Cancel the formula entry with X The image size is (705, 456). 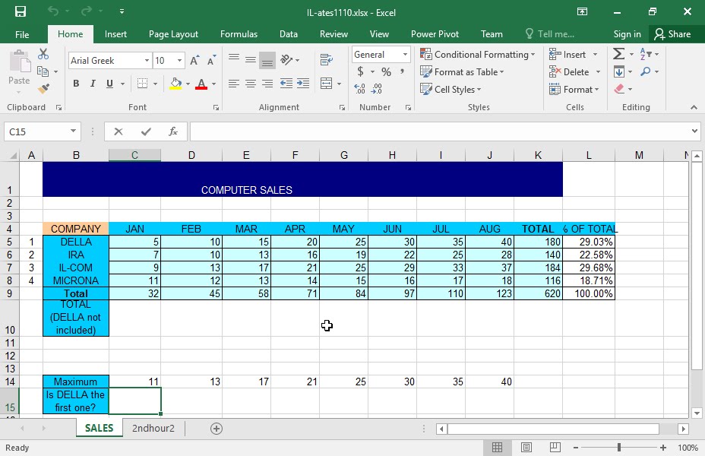pyautogui.click(x=119, y=131)
